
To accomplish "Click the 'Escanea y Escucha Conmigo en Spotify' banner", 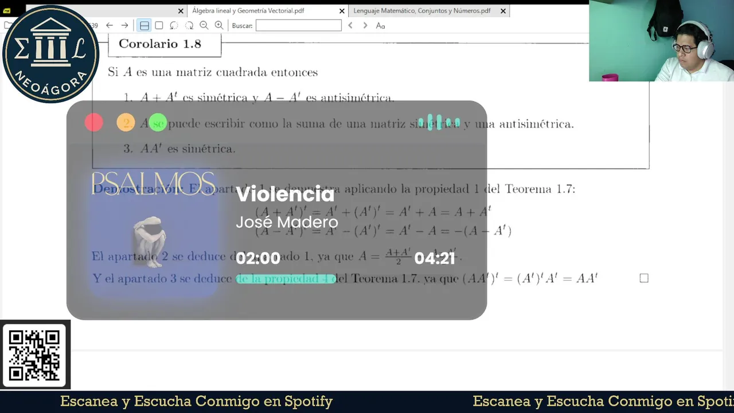I will (x=196, y=402).
